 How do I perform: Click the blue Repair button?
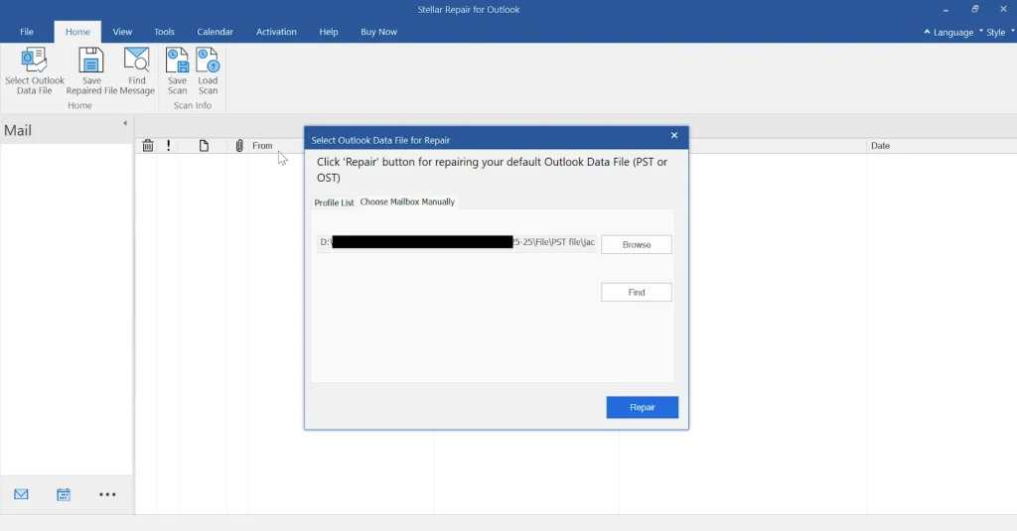point(643,407)
